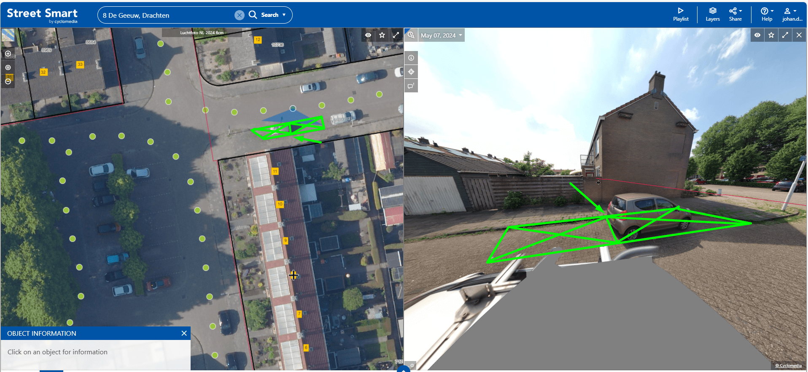
Task: Open the Layers panel
Action: [x=712, y=14]
